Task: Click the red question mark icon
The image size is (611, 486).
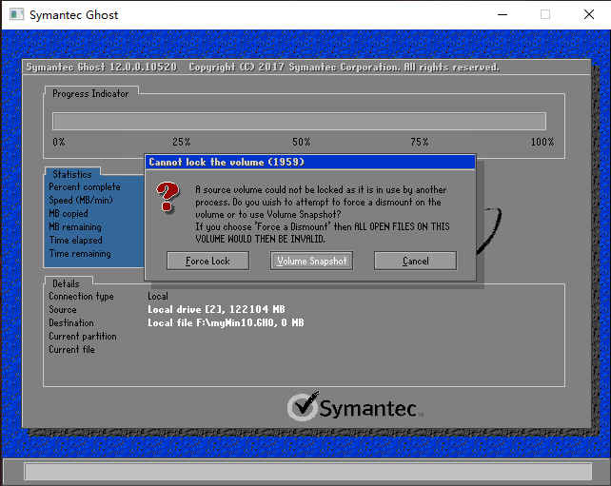Action: pyautogui.click(x=168, y=197)
